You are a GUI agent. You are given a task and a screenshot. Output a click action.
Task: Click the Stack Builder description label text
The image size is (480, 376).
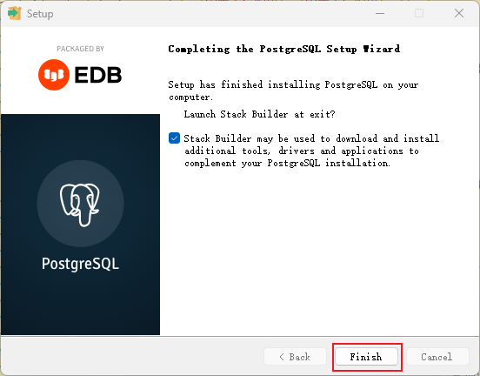pyautogui.click(x=311, y=151)
